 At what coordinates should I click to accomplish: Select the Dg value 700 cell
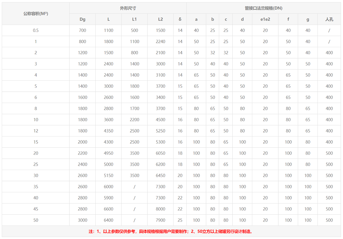click(x=82, y=30)
